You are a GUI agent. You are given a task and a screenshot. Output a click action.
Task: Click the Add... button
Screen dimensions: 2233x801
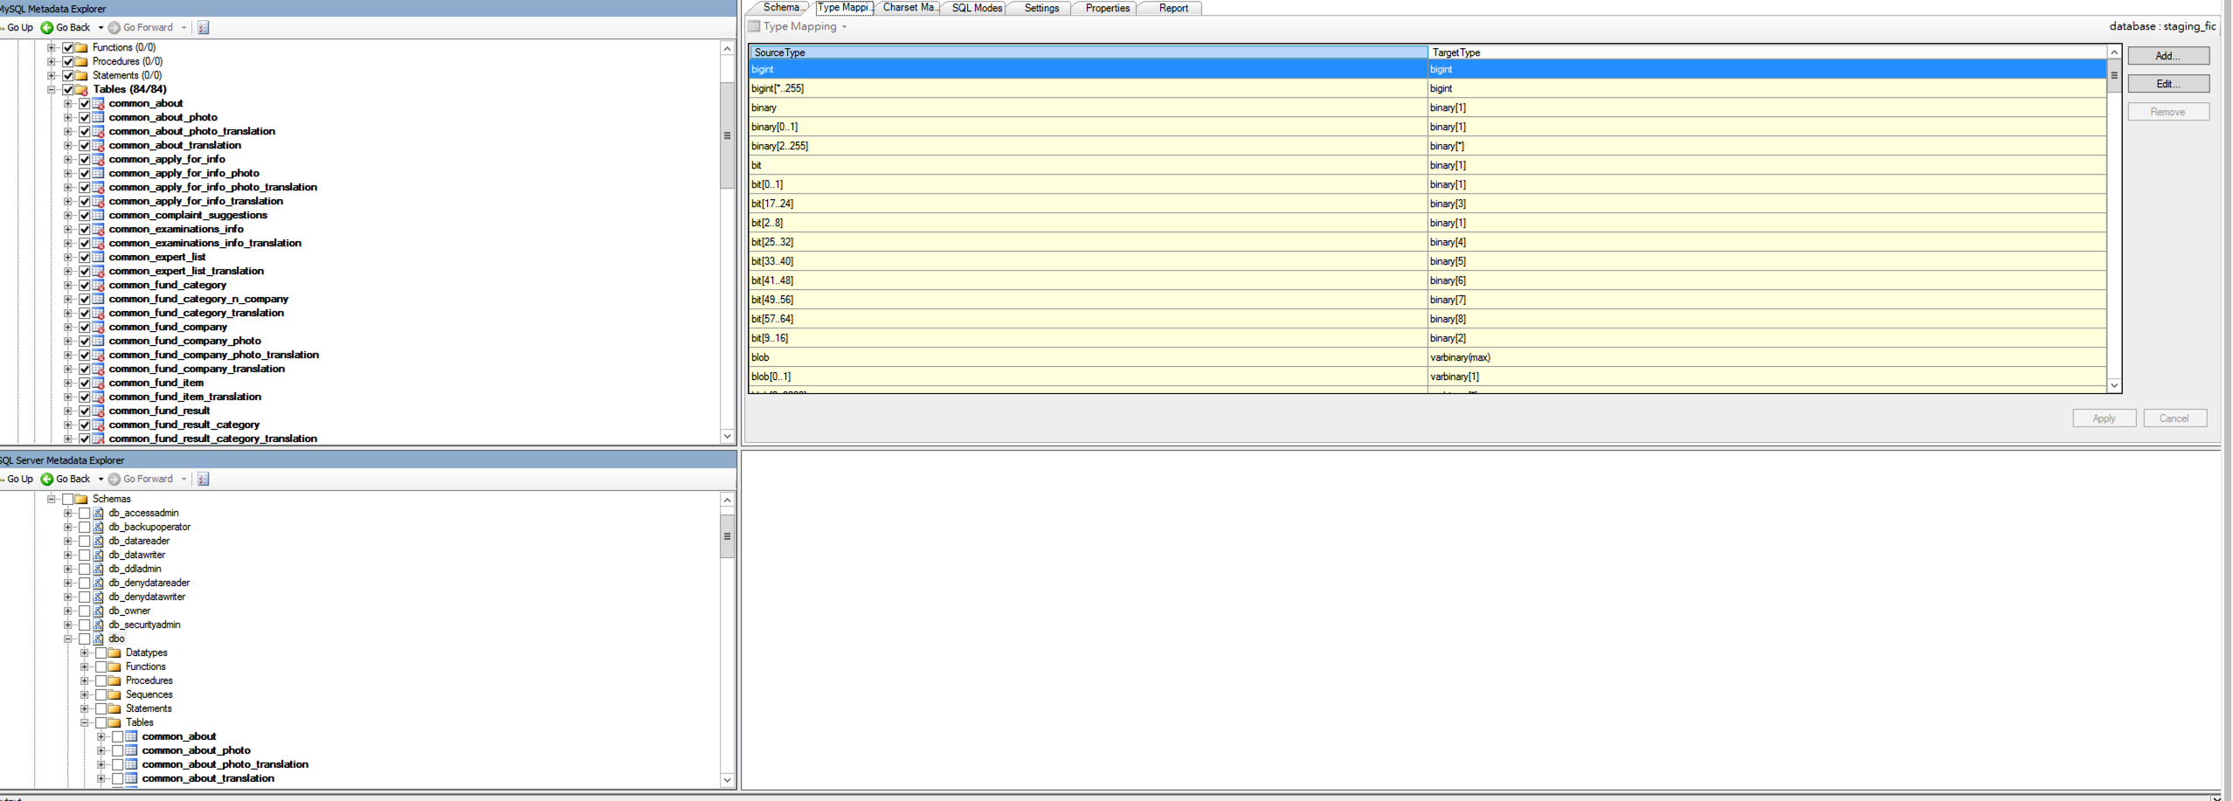pyautogui.click(x=2168, y=56)
